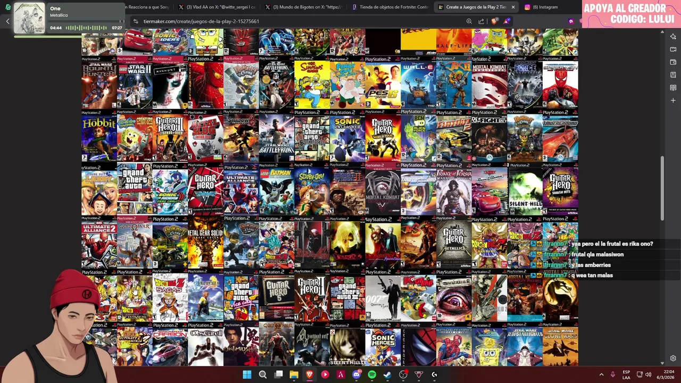Image resolution: width=681 pixels, height=383 pixels.
Task: Launch File Explorer from the taskbar
Action: click(x=294, y=374)
